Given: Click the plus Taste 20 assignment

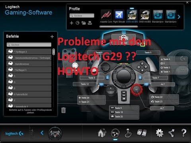Looking at the screenshot, I should (x=92, y=98).
